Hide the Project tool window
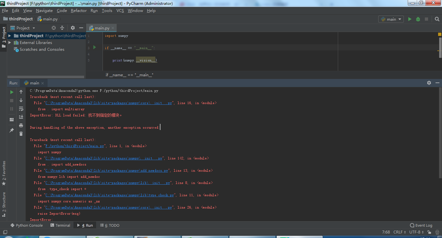Screen dimensions: 442x238 (81, 28)
